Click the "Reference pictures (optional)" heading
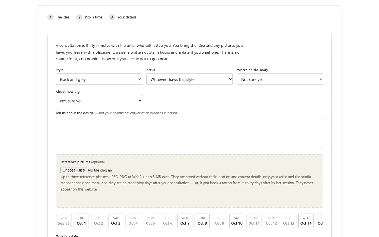The height and width of the screenshot is (237, 379). pos(83,162)
